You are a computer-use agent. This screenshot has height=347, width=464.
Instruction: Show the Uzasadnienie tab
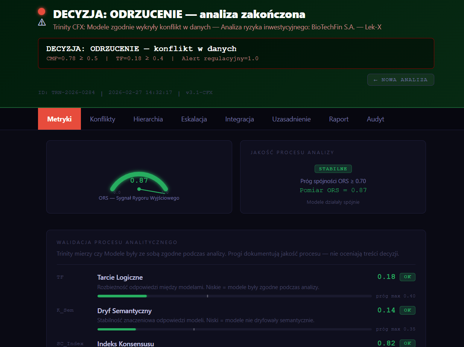pyautogui.click(x=291, y=119)
